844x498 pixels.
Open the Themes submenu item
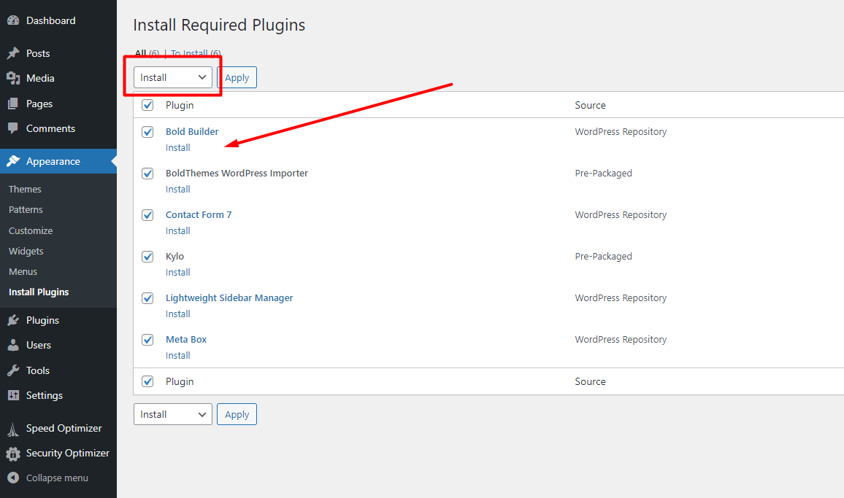coord(25,190)
